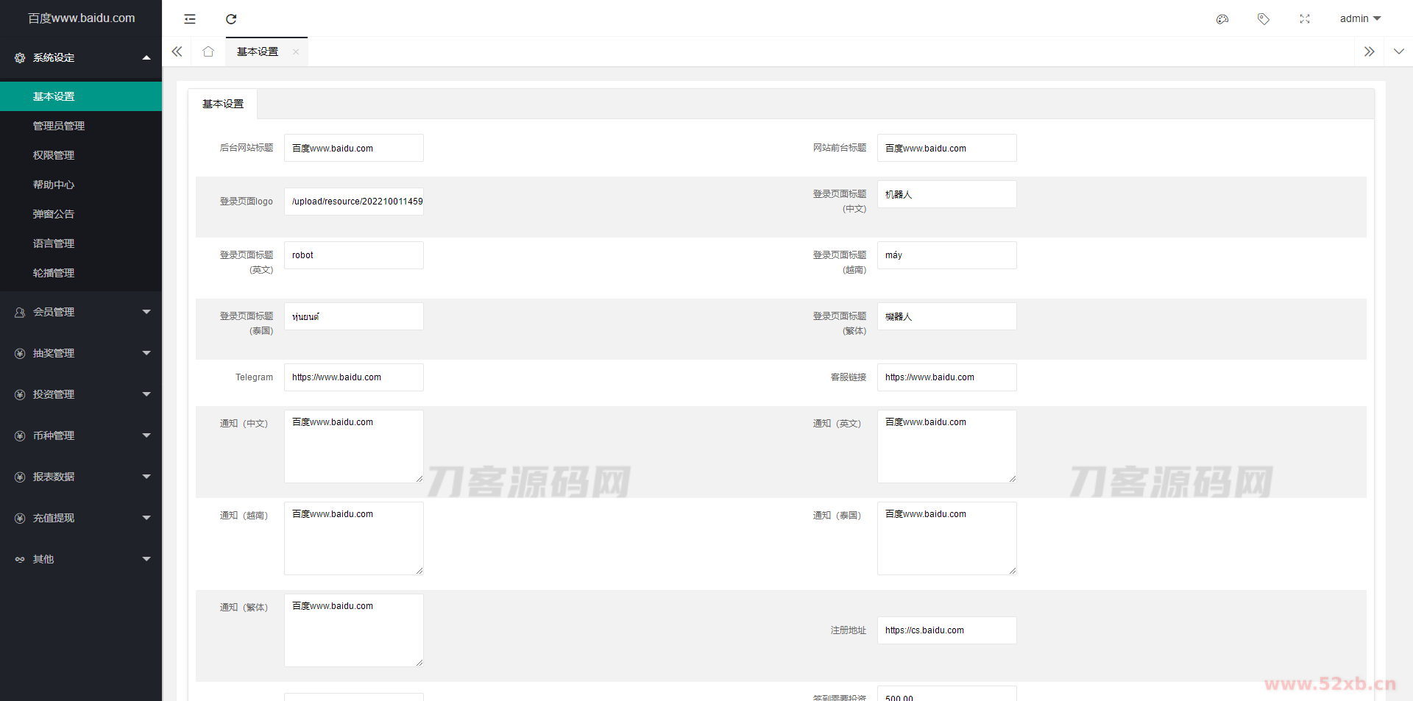Expand the 会员管理 sidebar menu
This screenshot has width=1413, height=701.
(x=81, y=312)
